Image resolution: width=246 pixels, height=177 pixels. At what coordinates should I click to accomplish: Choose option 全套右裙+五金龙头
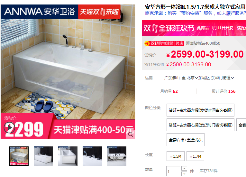(x=186, y=140)
